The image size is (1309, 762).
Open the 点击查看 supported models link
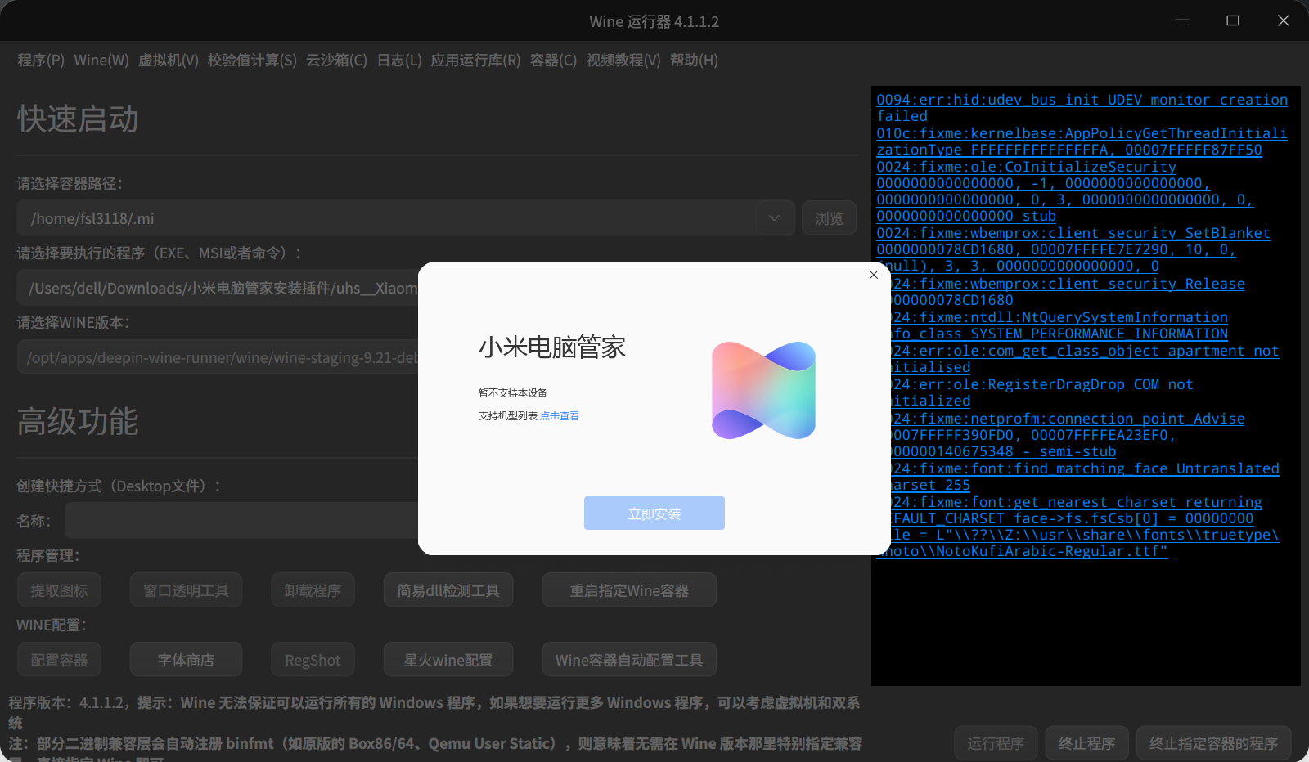pyautogui.click(x=560, y=416)
